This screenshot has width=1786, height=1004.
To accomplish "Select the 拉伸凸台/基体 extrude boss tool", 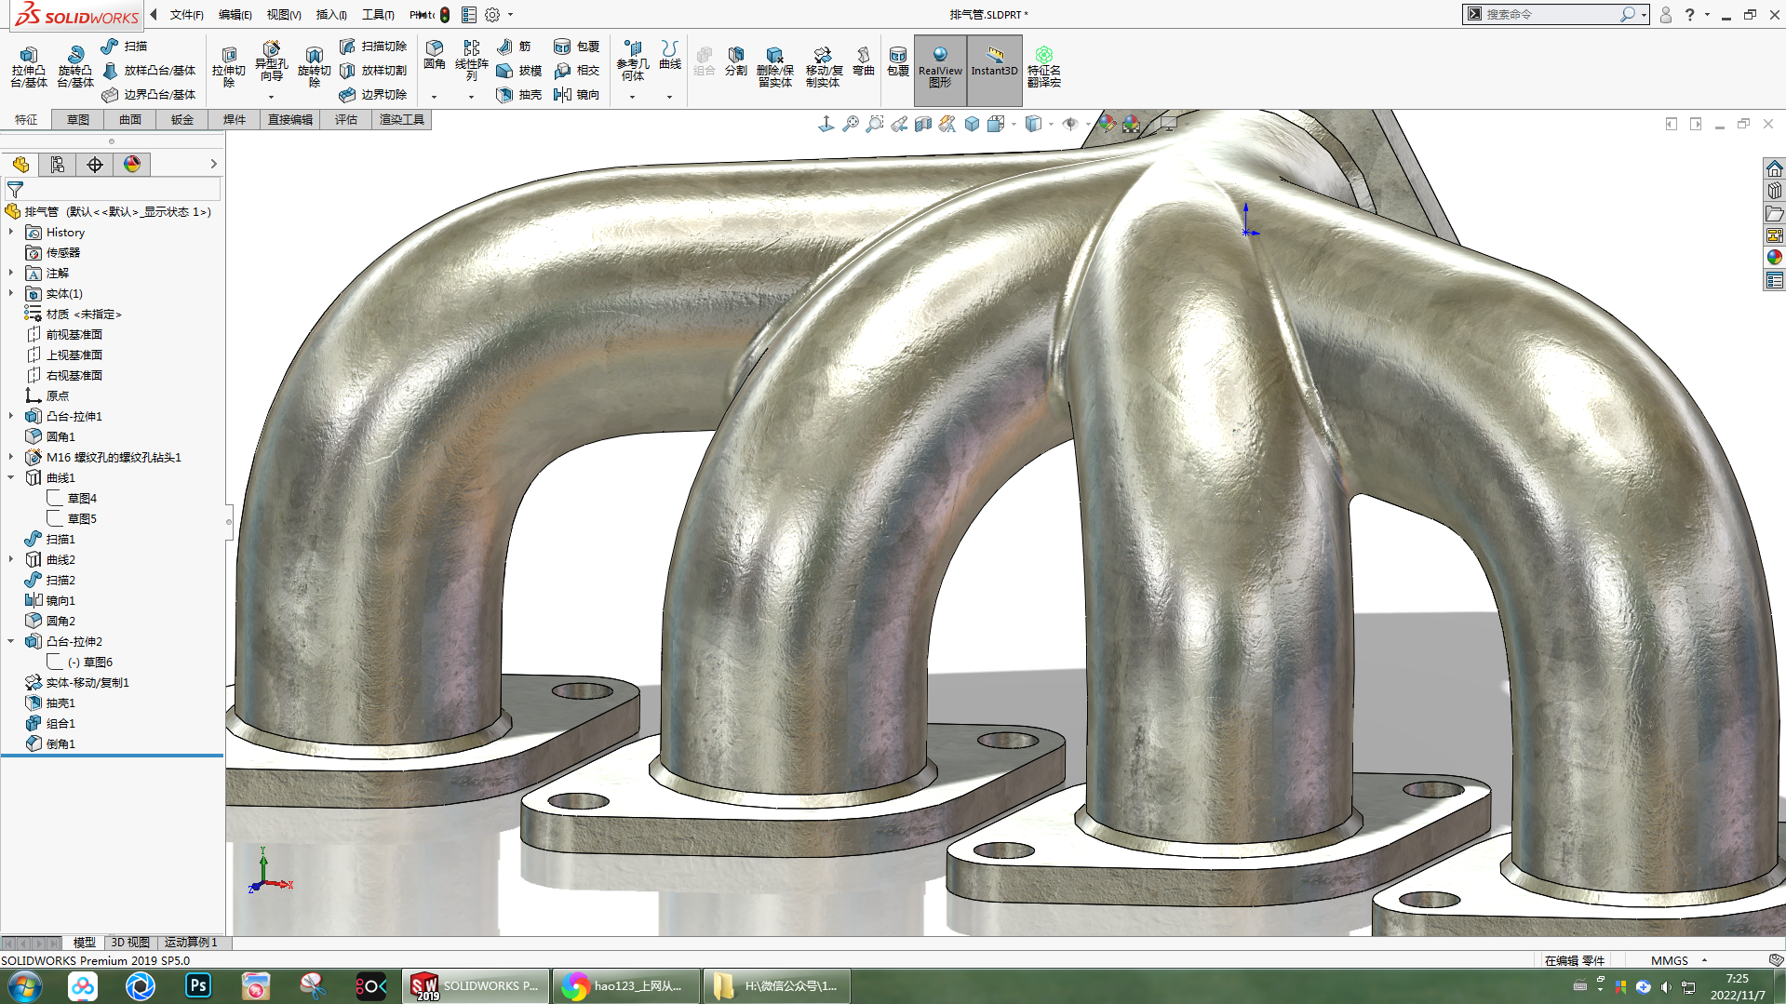I will 29,67.
